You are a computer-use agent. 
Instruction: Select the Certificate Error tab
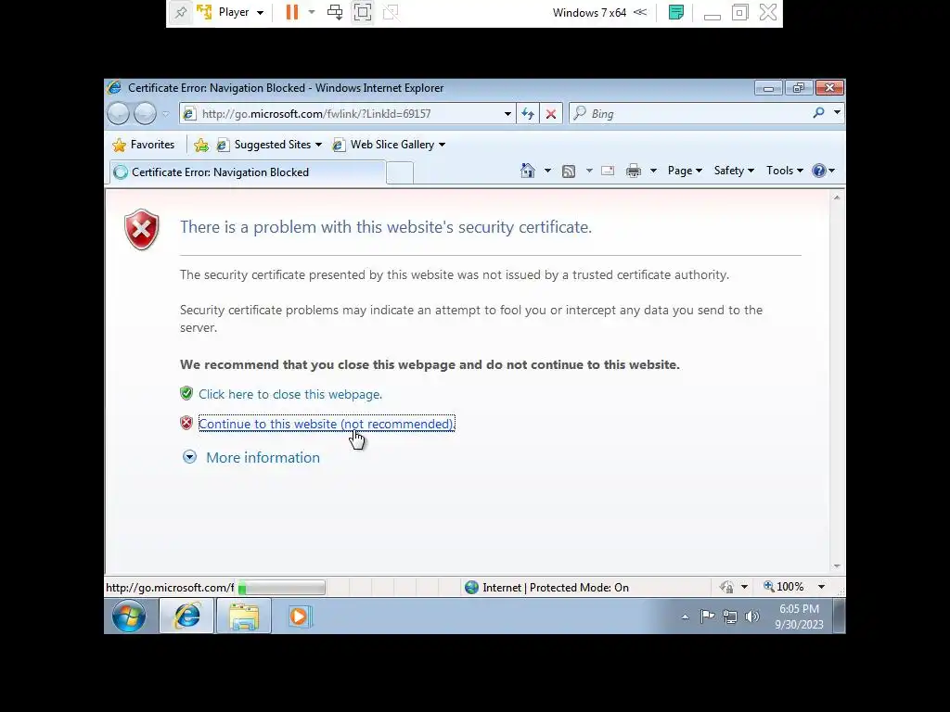[x=247, y=172]
